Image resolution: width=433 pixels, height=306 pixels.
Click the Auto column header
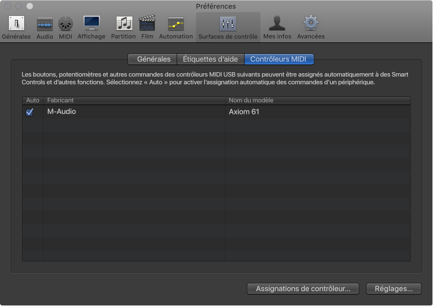pyautogui.click(x=33, y=100)
